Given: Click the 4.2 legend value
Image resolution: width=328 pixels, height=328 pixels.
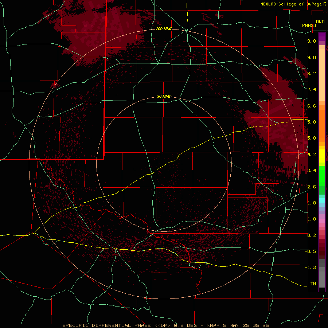Looking at the screenshot, I should pos(312,154).
